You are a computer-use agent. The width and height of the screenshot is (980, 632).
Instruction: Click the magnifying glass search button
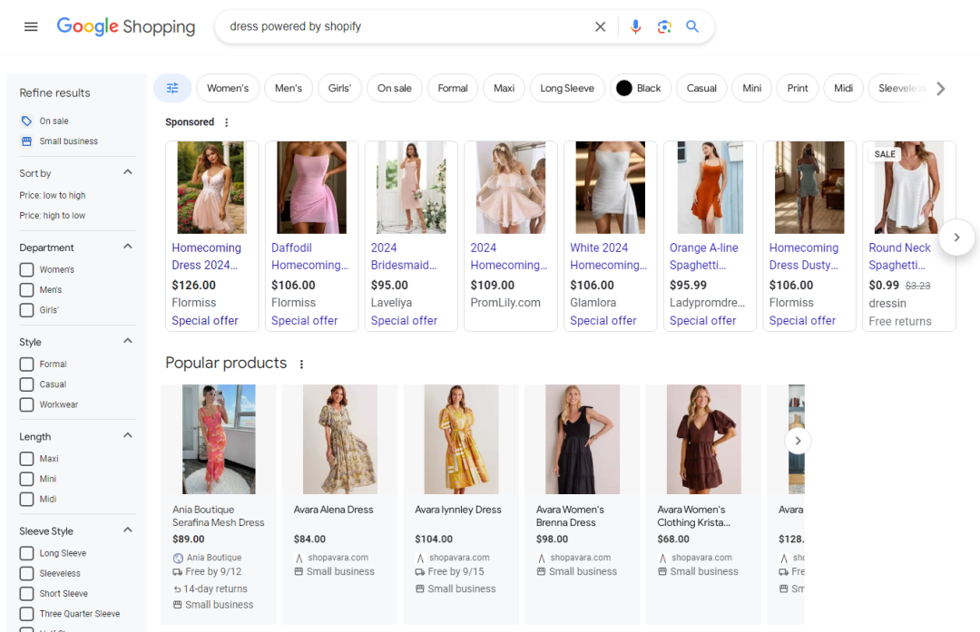click(692, 27)
